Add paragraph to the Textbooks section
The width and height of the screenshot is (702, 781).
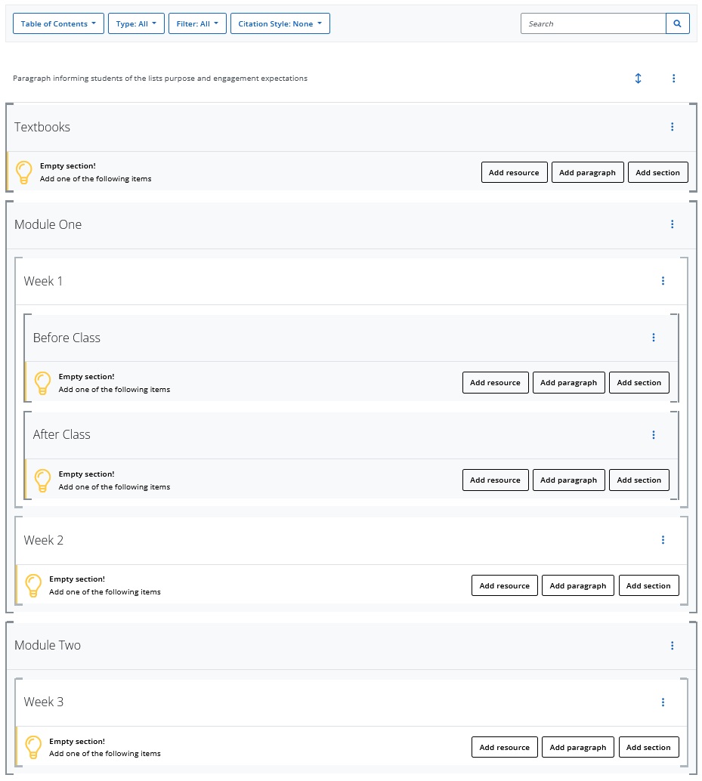click(587, 172)
